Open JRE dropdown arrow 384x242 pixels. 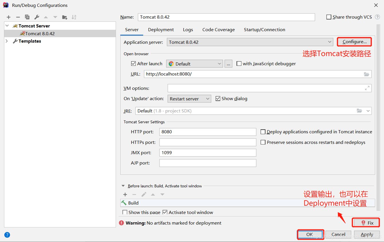point(368,111)
